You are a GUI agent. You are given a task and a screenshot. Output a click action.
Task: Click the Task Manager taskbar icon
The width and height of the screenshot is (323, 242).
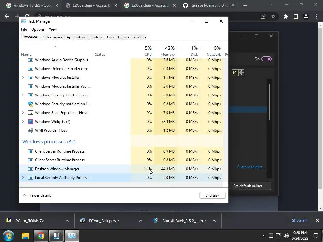(x=72, y=236)
